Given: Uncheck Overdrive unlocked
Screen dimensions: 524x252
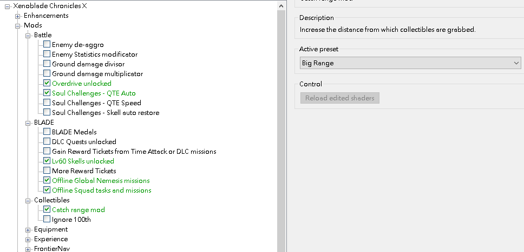Looking at the screenshot, I should tap(47, 83).
